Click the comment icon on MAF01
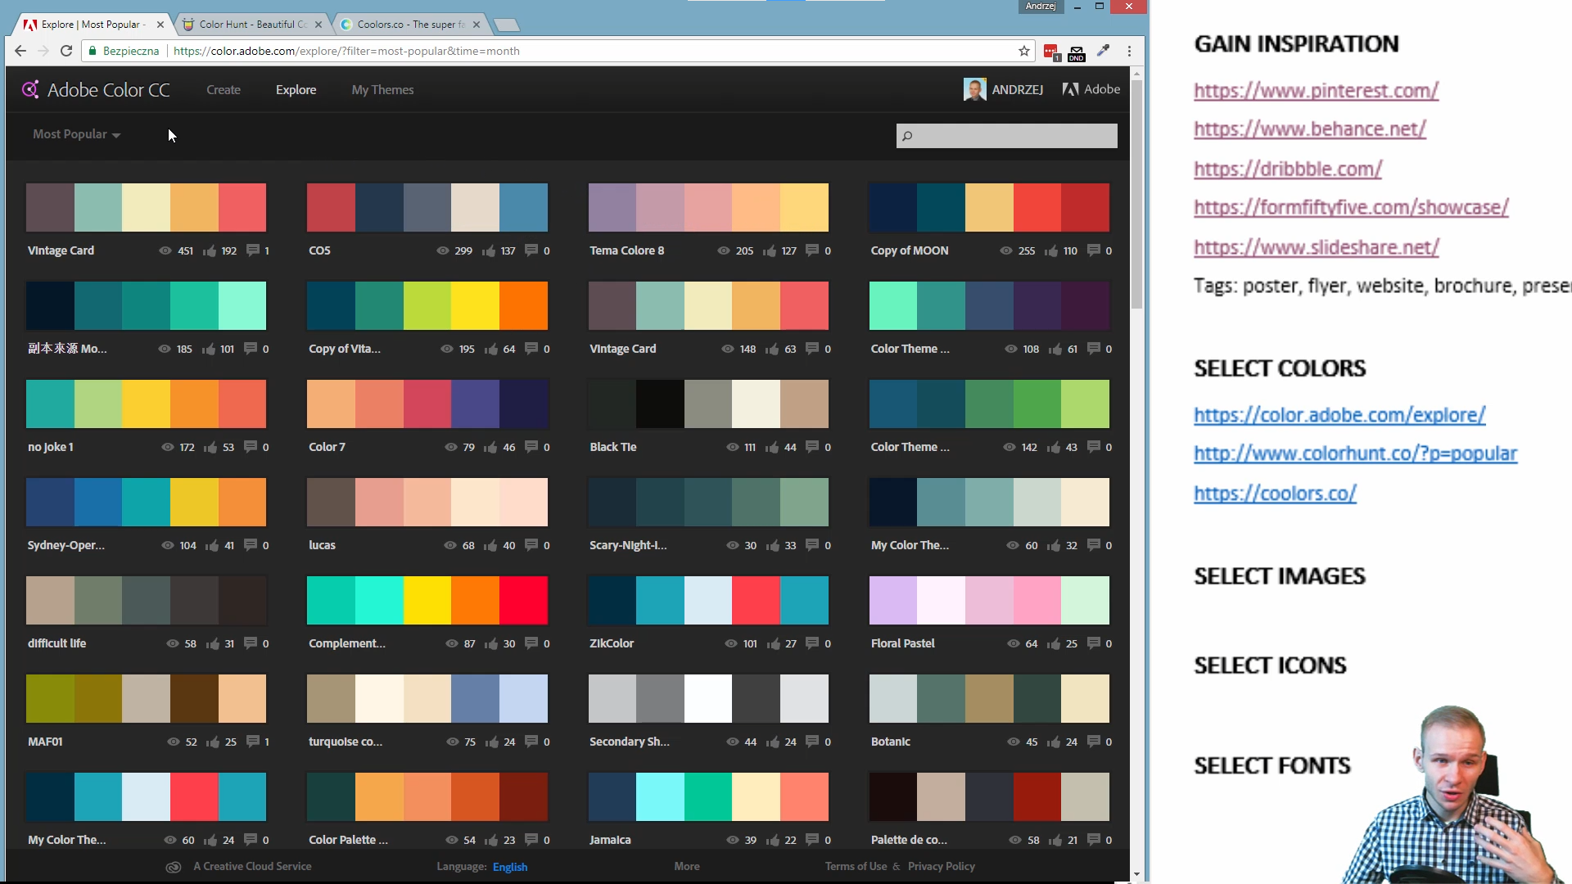 (254, 742)
